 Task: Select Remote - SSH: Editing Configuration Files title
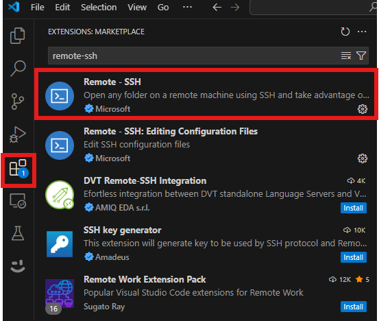click(x=171, y=131)
